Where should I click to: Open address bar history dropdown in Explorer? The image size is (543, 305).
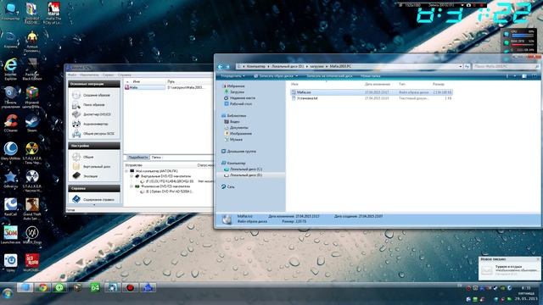461,66
